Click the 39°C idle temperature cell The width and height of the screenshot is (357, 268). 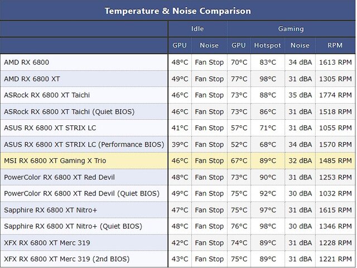tap(180, 144)
